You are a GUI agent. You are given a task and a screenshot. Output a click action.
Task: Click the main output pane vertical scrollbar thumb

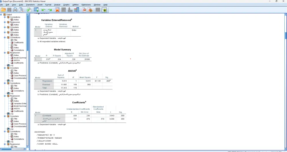tap(286, 35)
